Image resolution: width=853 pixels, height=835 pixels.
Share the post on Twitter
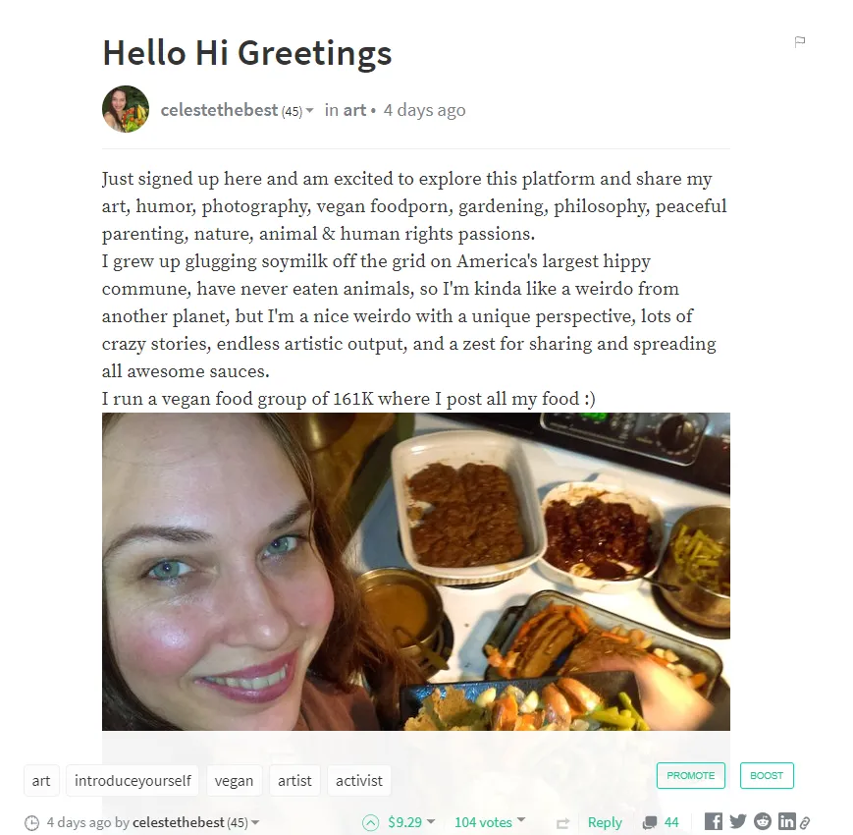click(738, 821)
